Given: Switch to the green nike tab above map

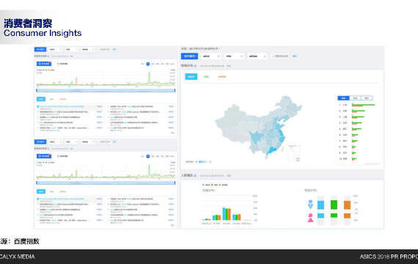Looking at the screenshot, I should [x=206, y=77].
